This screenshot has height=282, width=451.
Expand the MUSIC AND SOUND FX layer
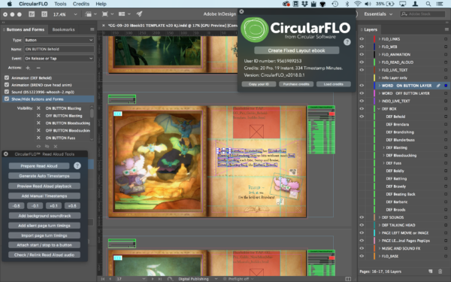380,248
